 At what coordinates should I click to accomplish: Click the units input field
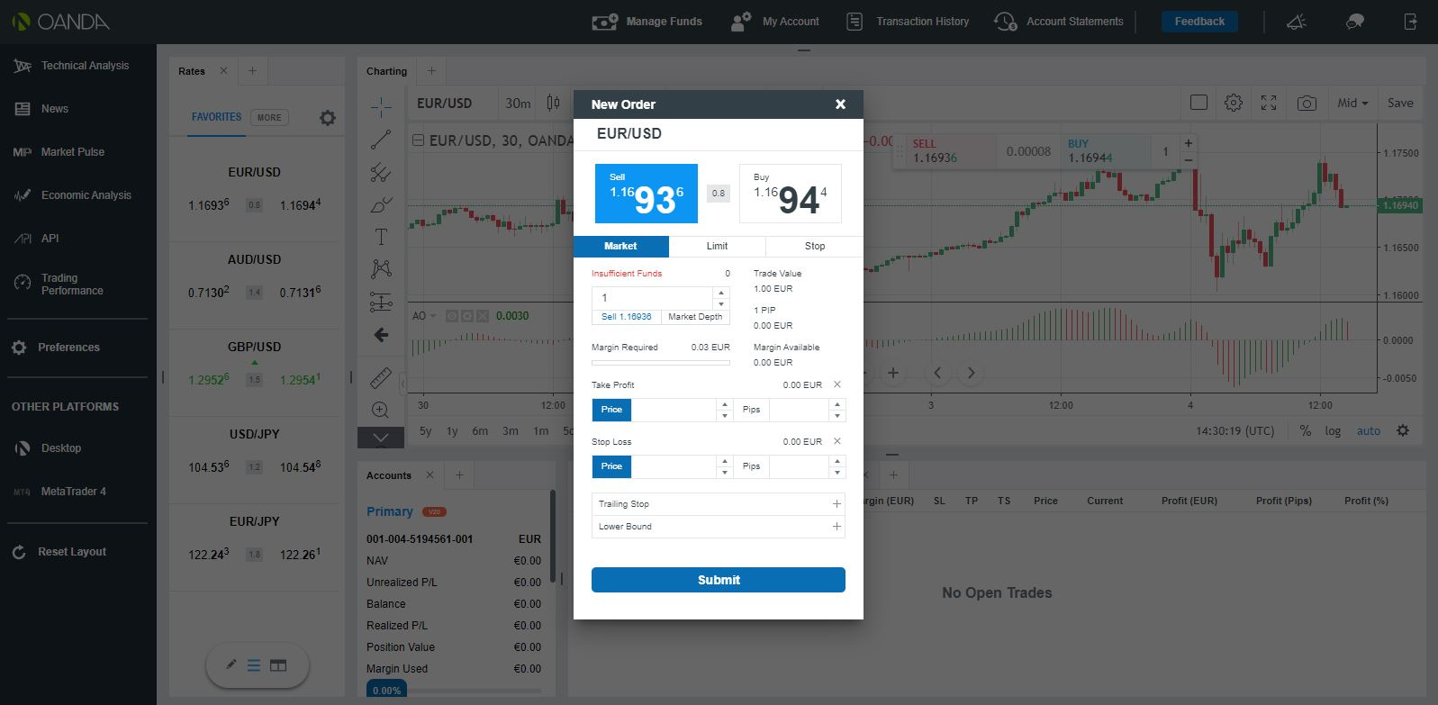click(652, 298)
